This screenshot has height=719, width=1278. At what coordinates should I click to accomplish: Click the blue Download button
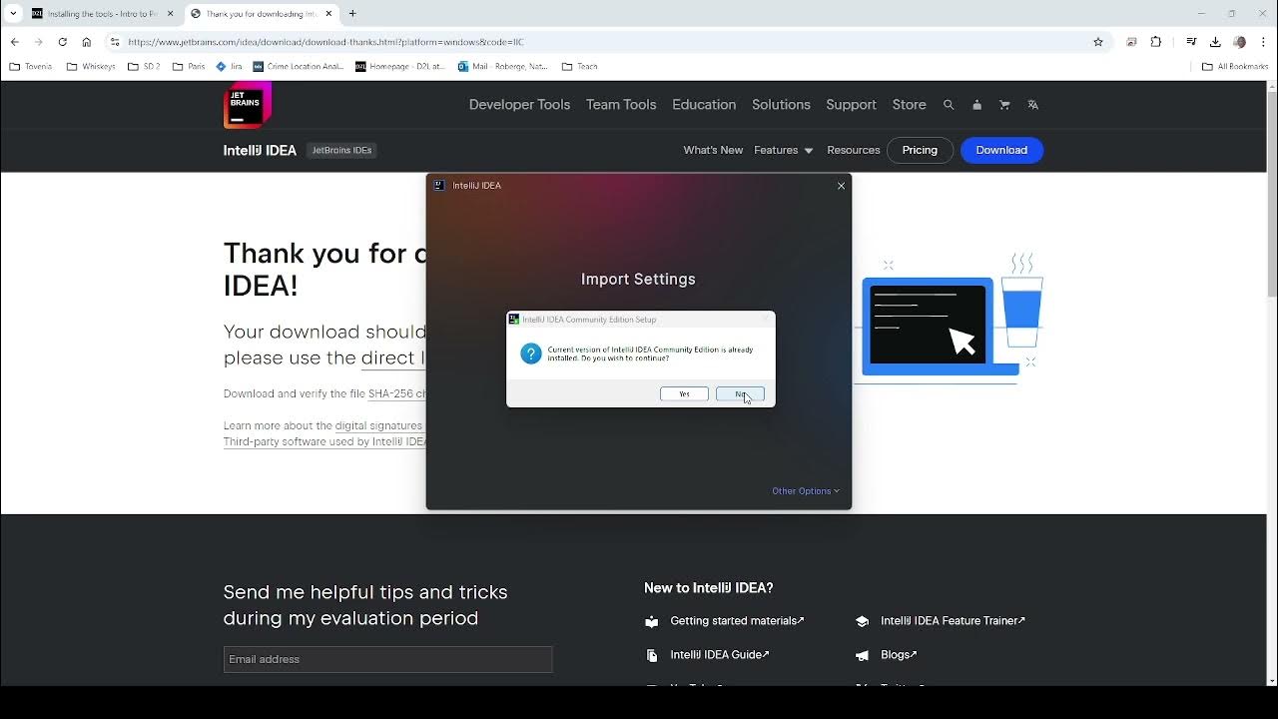click(x=1001, y=150)
